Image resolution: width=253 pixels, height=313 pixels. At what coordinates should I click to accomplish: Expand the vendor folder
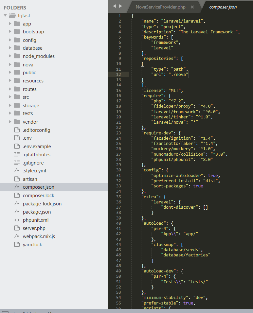(x=9, y=122)
